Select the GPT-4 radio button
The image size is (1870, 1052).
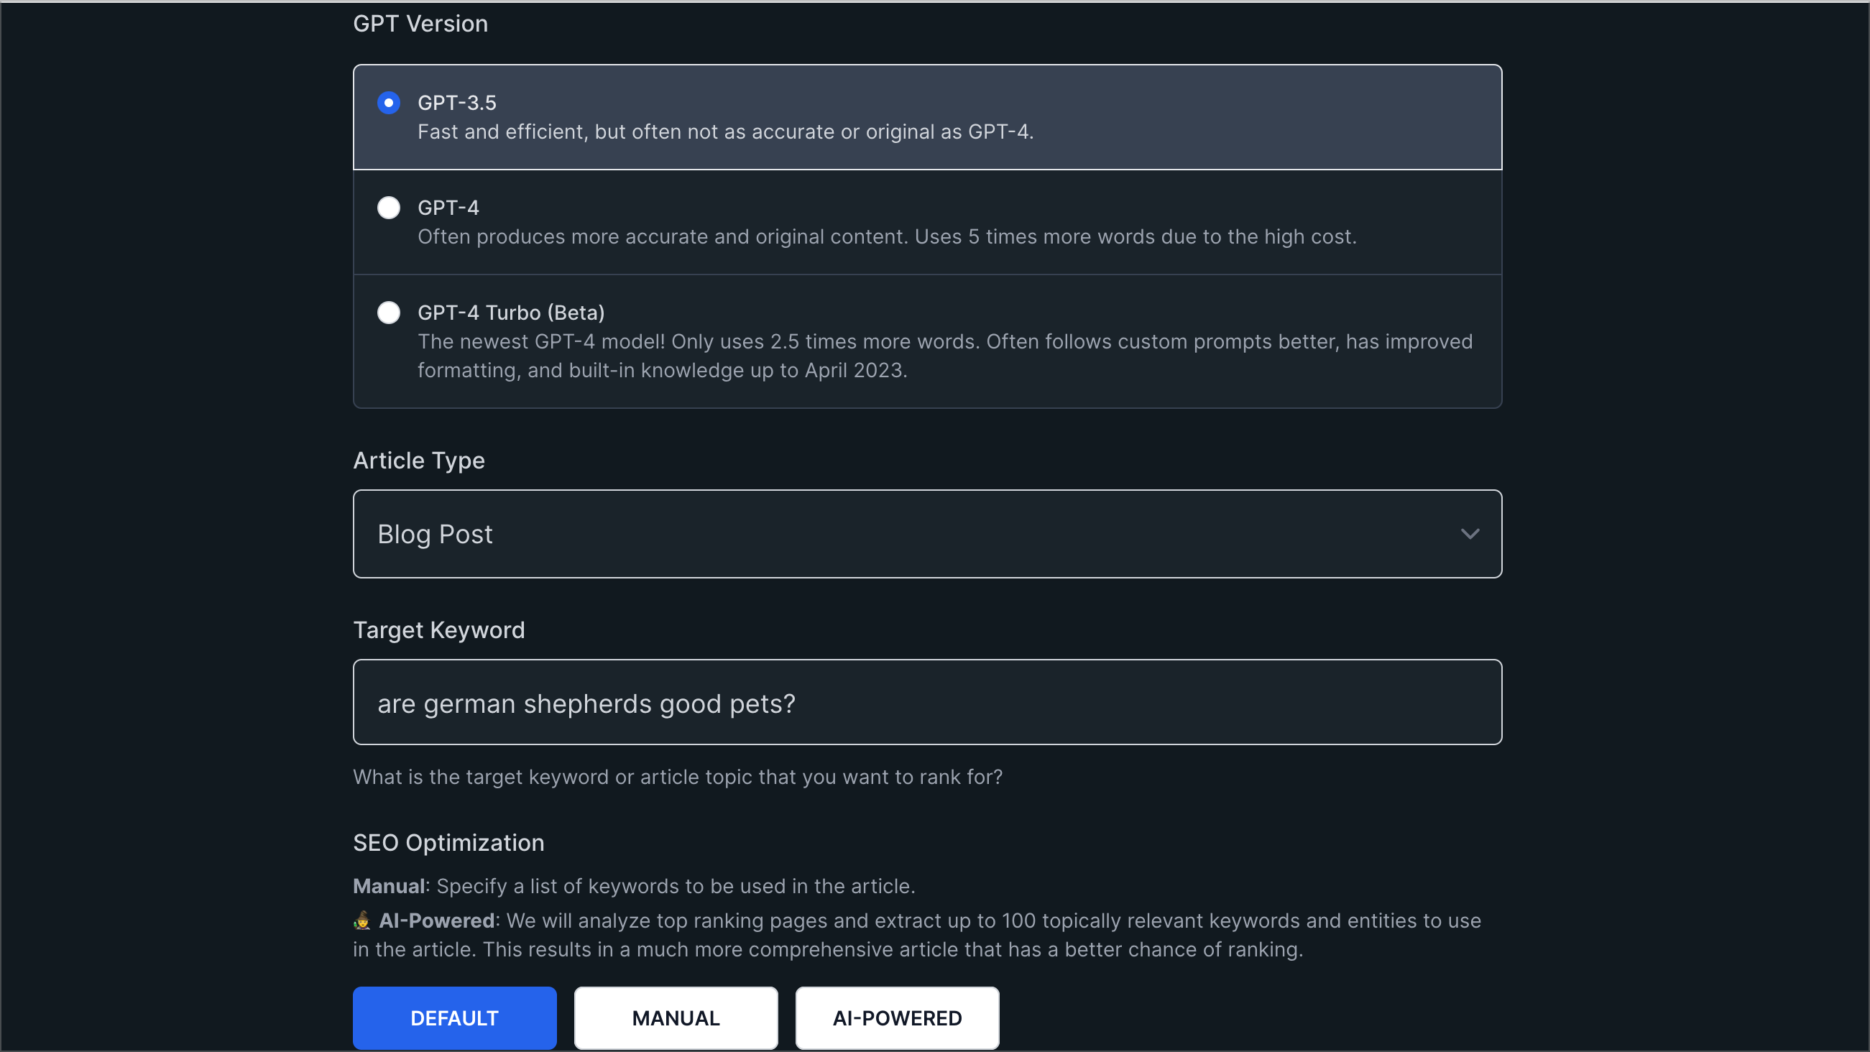[388, 208]
